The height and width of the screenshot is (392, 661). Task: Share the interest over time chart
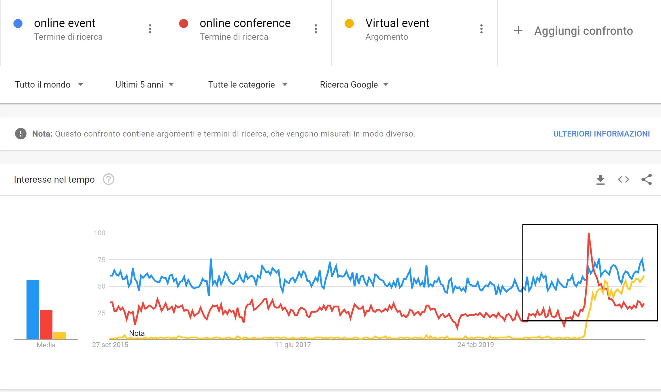(647, 179)
